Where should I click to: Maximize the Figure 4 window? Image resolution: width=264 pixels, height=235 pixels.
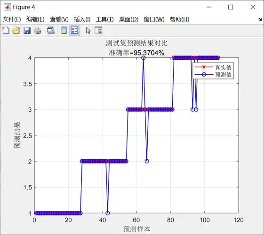(x=231, y=7)
